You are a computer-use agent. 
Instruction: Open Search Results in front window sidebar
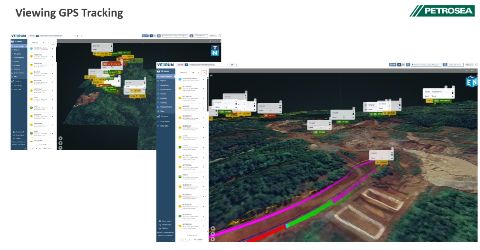tap(166, 76)
